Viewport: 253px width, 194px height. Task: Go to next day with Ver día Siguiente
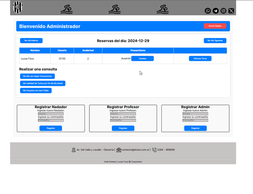click(x=215, y=40)
